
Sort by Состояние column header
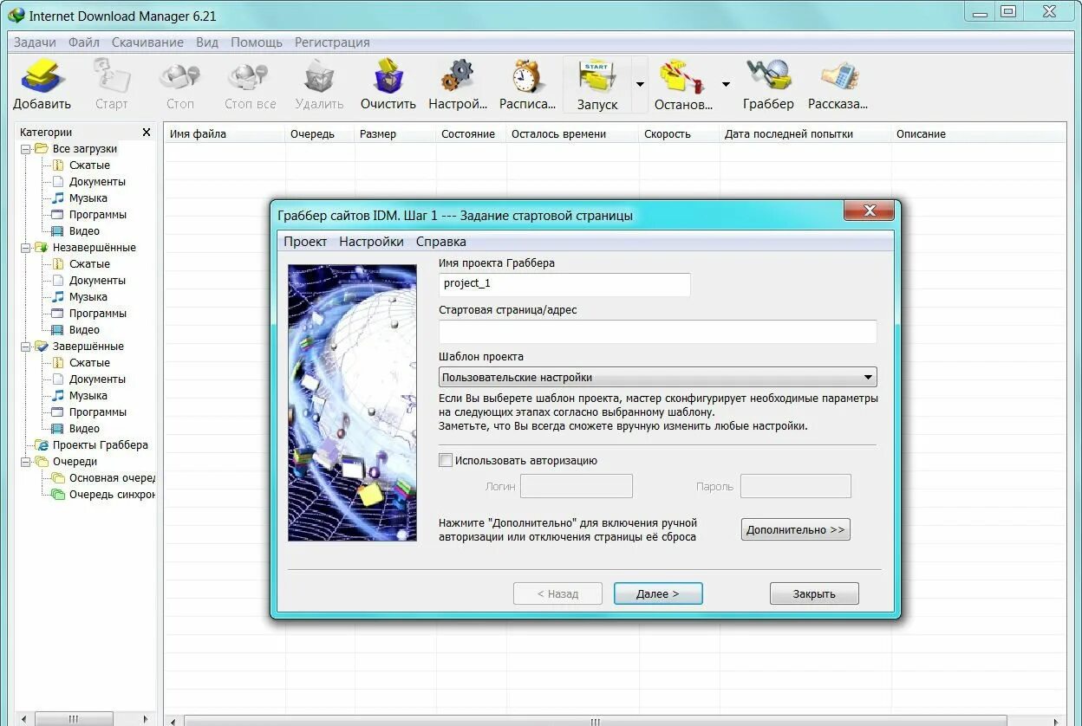471,134
